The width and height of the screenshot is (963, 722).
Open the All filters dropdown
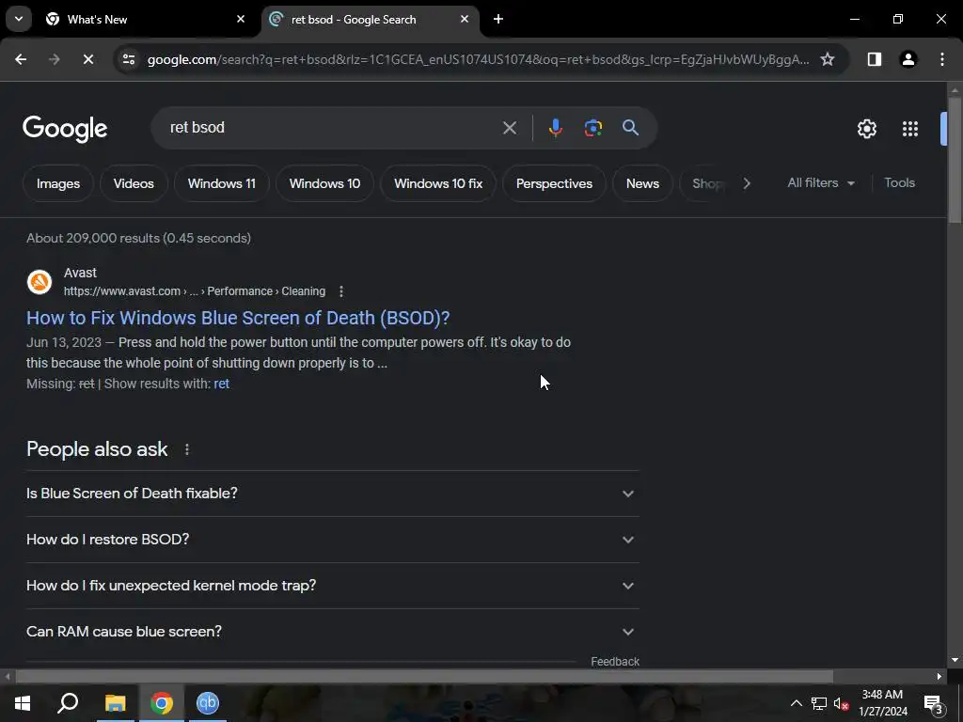(x=820, y=183)
